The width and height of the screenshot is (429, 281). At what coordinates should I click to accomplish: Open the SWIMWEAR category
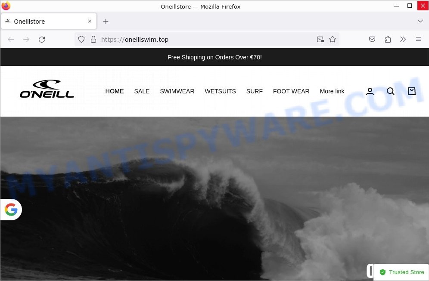pos(177,91)
